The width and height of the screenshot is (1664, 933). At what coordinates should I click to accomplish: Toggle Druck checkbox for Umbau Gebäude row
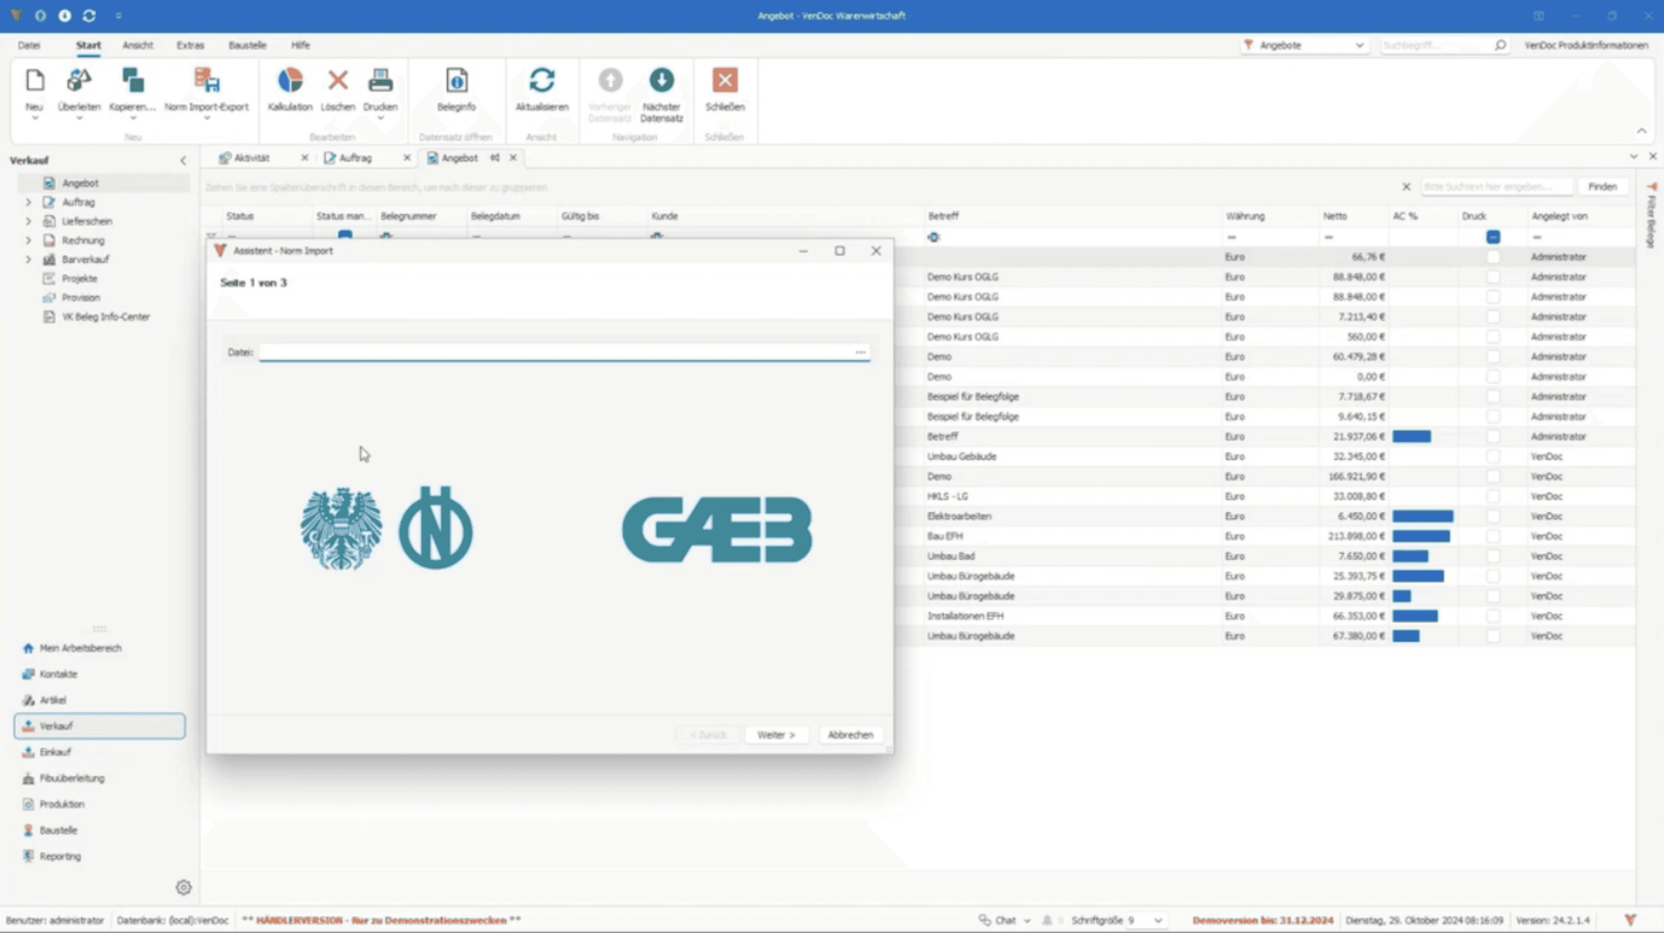(1493, 457)
